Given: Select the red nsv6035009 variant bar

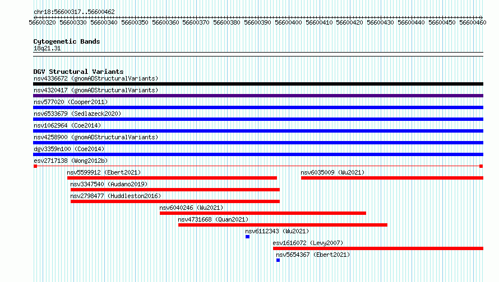Looking at the screenshot, I should click(392, 178).
